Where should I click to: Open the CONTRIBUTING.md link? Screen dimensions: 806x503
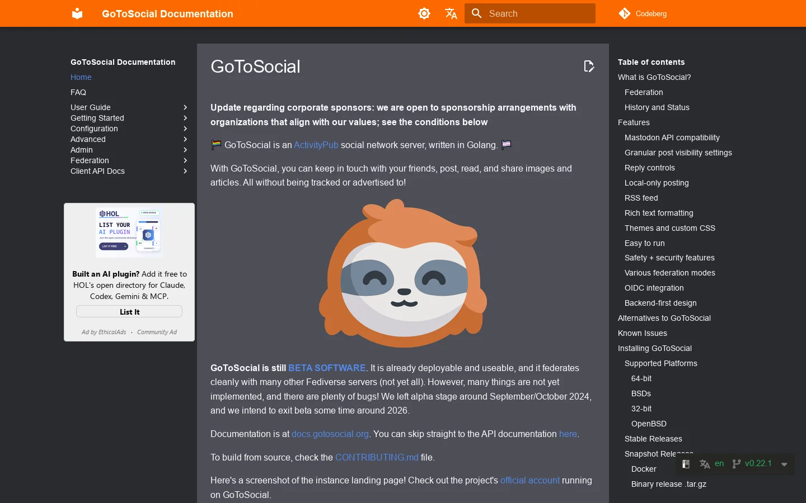(x=377, y=457)
